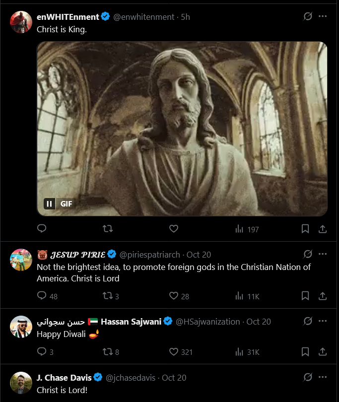339x402 pixels.
Task: Pause the Jesus statue GIF
Action: [50, 203]
